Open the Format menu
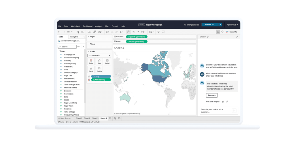Viewport: 295px width, 147px height. [115, 26]
